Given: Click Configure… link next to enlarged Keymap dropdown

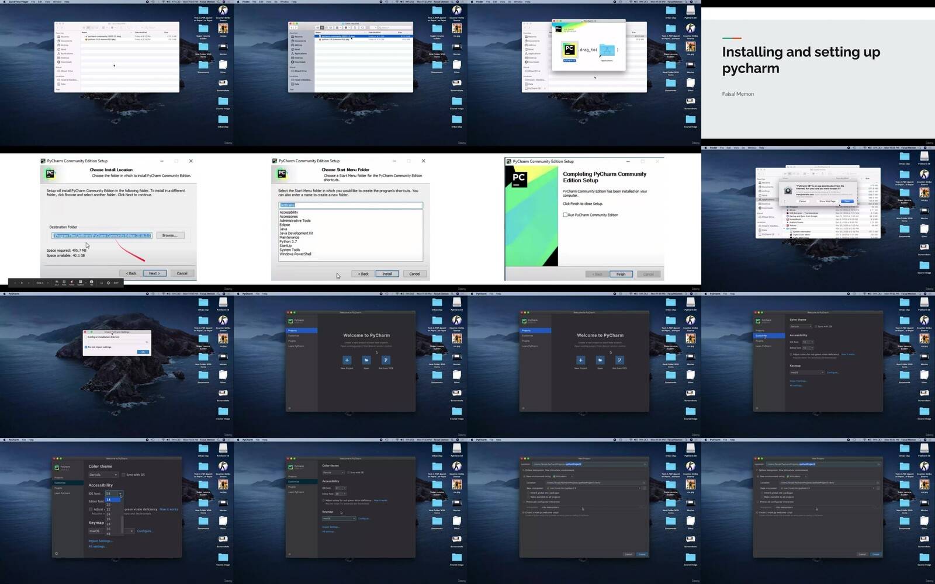Looking at the screenshot, I should [x=145, y=531].
